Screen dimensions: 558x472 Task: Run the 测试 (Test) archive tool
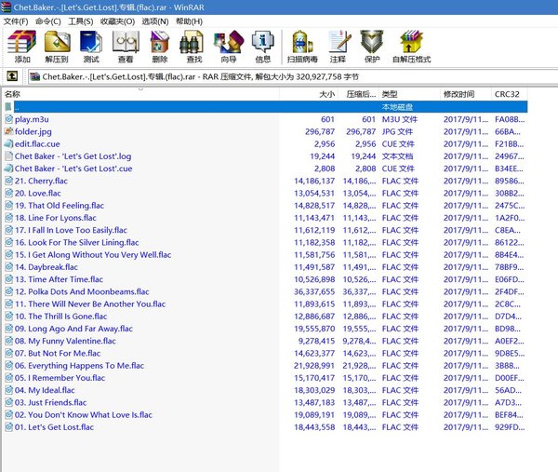pos(92,46)
